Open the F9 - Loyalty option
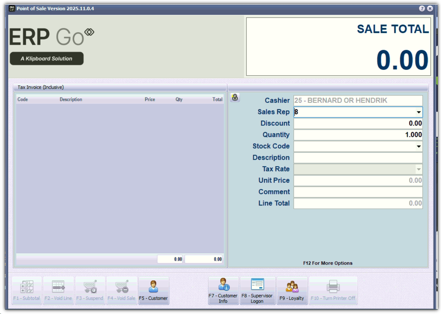 pos(292,290)
